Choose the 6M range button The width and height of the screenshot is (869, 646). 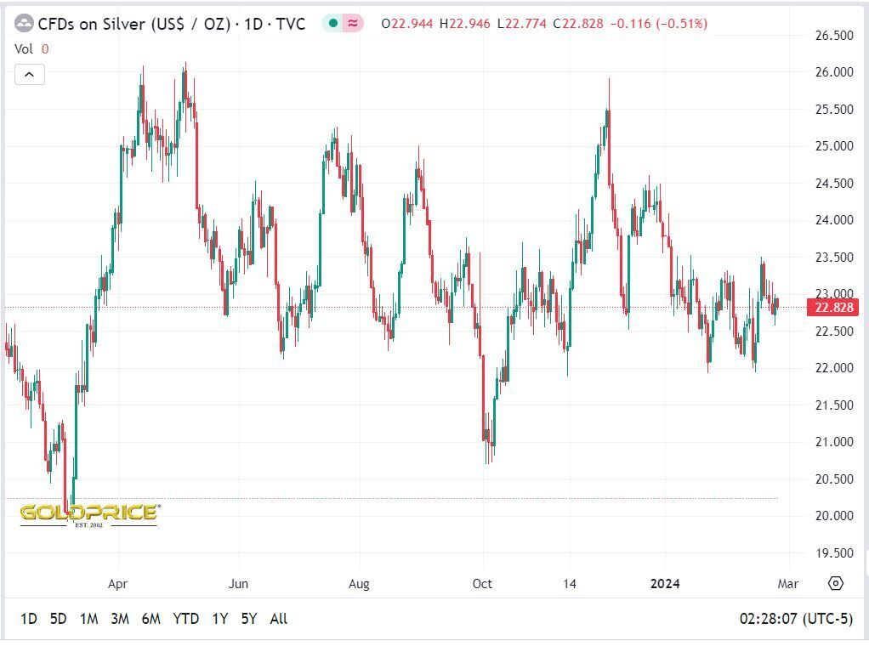pos(151,619)
